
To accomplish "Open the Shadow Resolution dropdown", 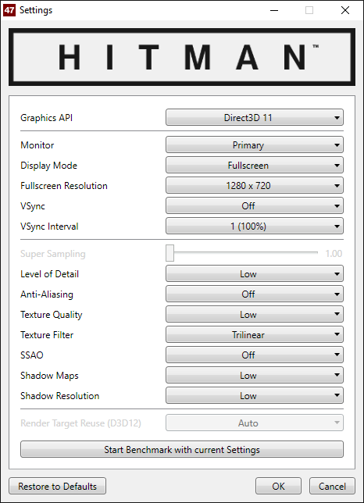I will click(255, 395).
